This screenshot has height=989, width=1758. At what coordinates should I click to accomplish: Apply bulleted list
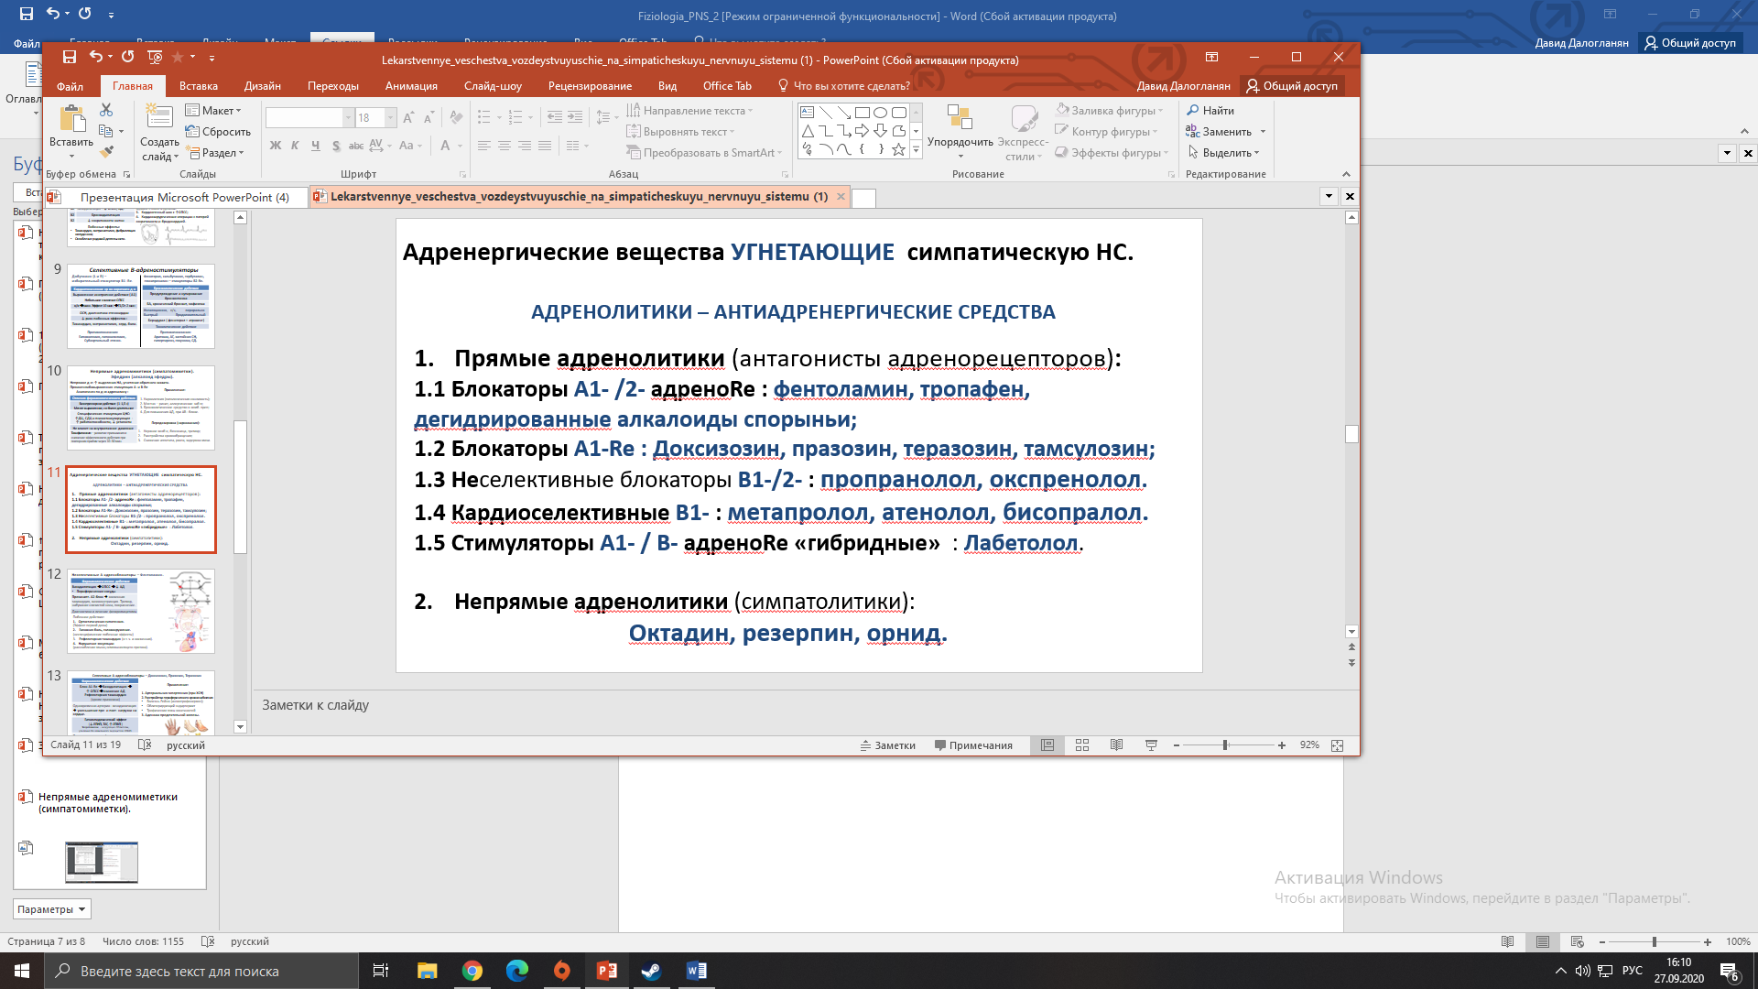click(483, 117)
